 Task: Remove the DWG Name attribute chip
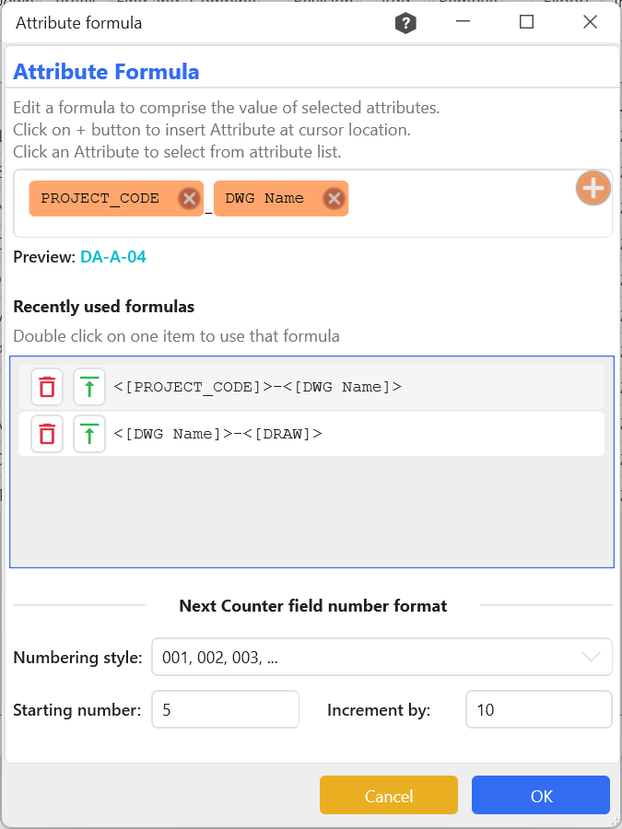(x=334, y=199)
